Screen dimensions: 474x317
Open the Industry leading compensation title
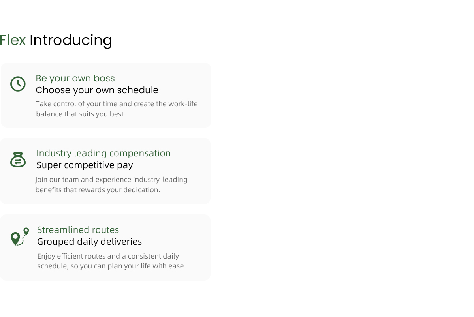click(x=103, y=153)
